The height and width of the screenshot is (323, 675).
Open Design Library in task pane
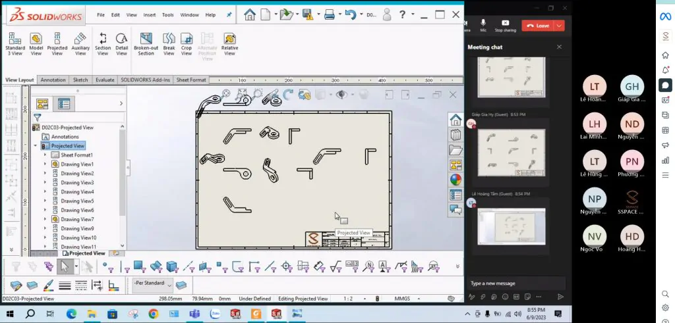coord(455,136)
